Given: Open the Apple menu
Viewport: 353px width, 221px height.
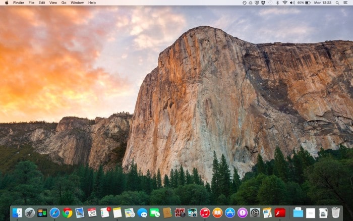Looking at the screenshot, I should [x=7, y=3].
